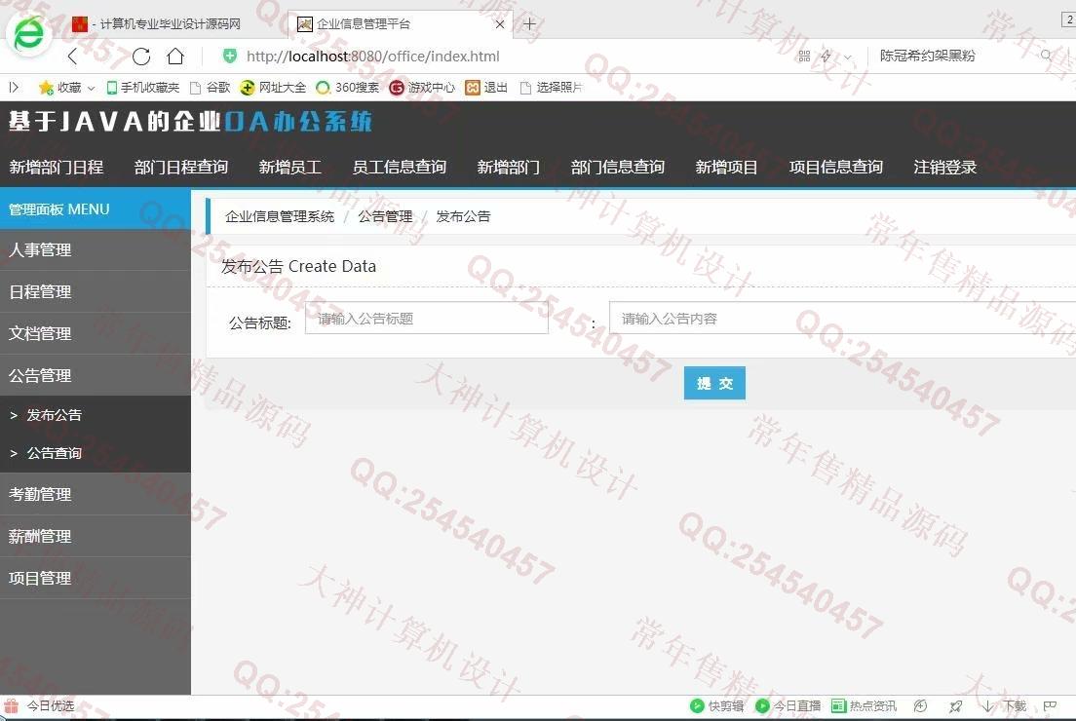
Task: Open 部门日程查询 in top navigation
Action: (181, 167)
